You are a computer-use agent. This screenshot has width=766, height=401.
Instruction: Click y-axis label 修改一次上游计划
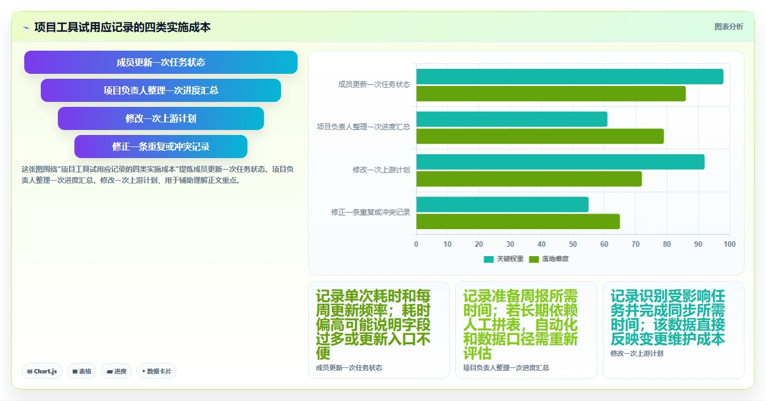[381, 170]
